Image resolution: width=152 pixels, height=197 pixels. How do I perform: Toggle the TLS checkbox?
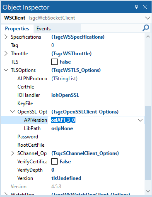coord(54,62)
